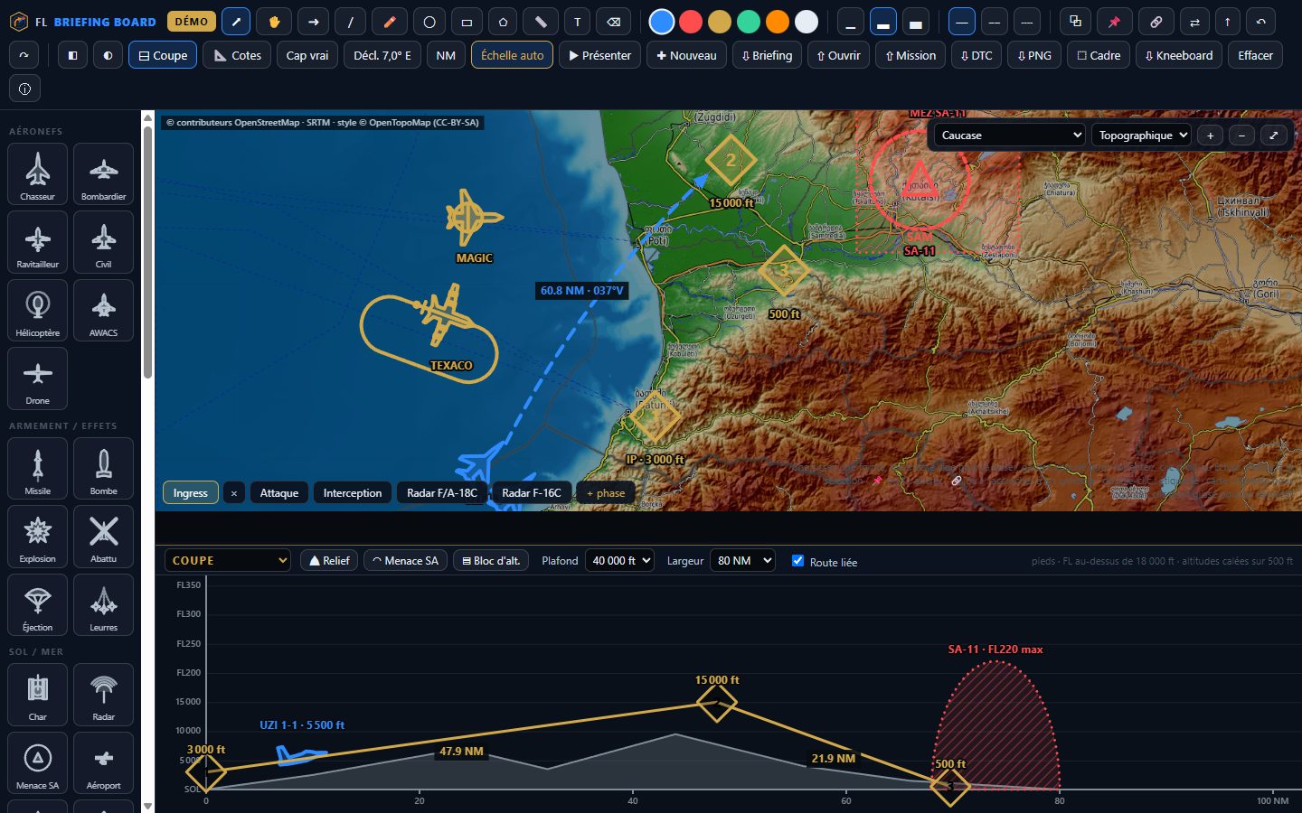1302x813 pixels.
Task: Open the Plafond 40 000 ft dropdown
Action: coord(619,561)
